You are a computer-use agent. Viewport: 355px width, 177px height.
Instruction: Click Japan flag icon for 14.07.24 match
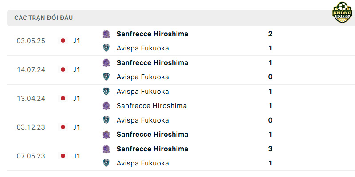[x=63, y=69]
